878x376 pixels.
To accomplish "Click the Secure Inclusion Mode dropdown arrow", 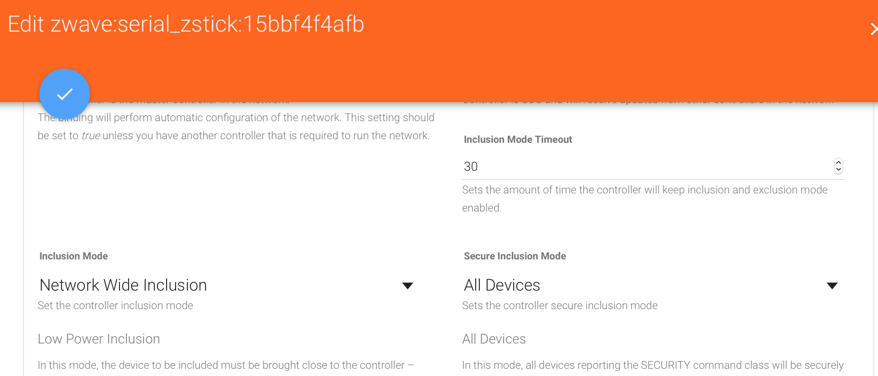I will pos(832,286).
